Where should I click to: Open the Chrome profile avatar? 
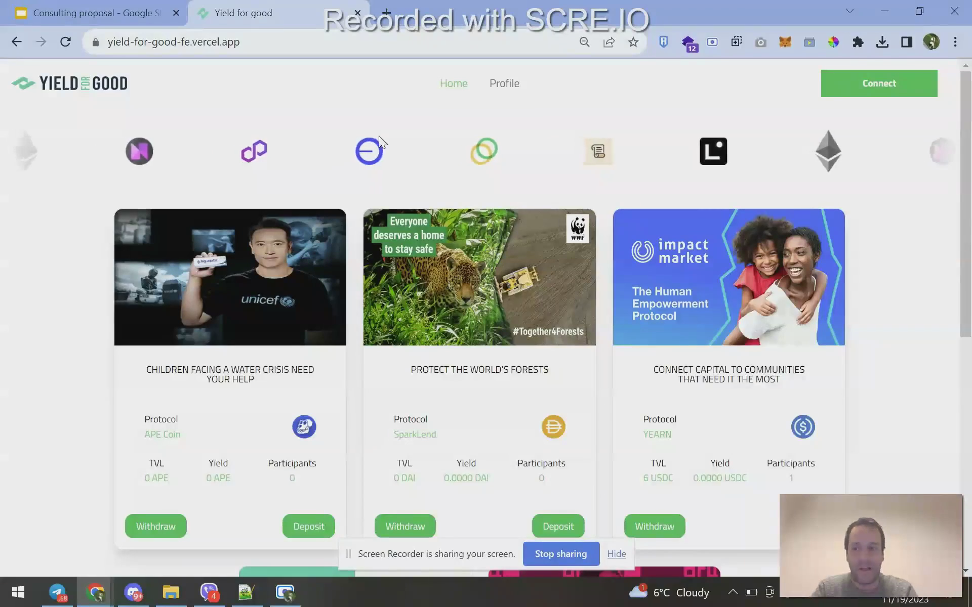pos(931,42)
